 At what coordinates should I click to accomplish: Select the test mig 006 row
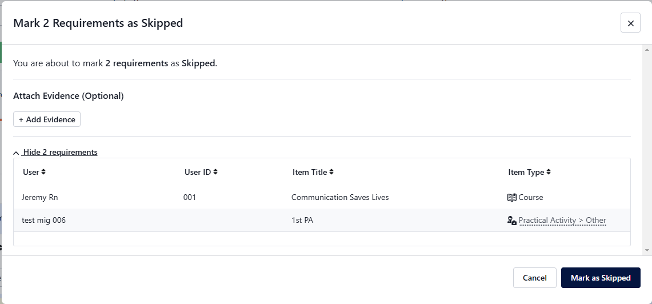pos(322,221)
